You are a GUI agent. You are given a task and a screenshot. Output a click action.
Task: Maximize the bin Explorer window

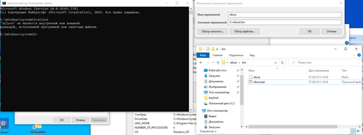click(x=346, y=49)
